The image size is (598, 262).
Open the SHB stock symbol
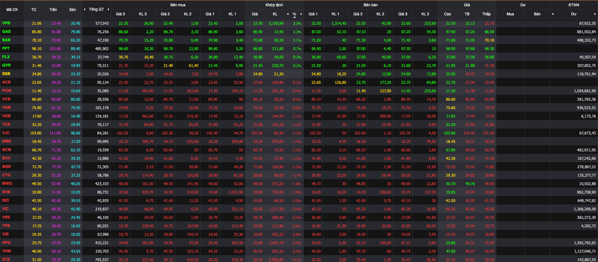[x=6, y=192]
